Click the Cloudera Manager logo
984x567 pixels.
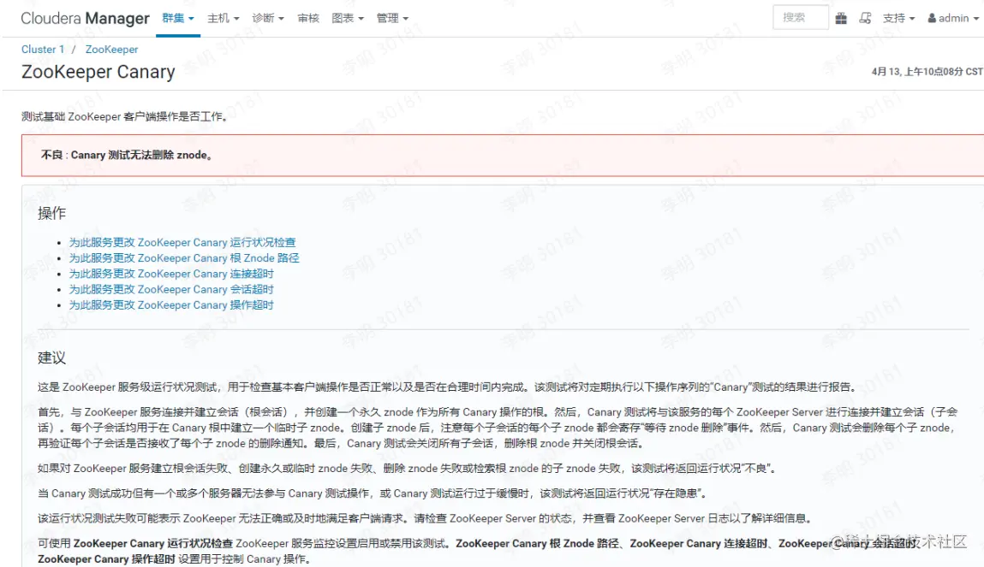click(85, 18)
